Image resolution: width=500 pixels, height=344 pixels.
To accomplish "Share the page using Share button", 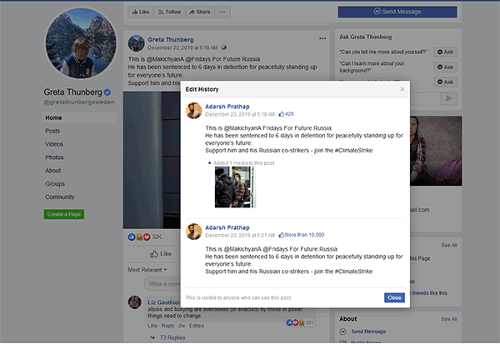I will point(200,12).
